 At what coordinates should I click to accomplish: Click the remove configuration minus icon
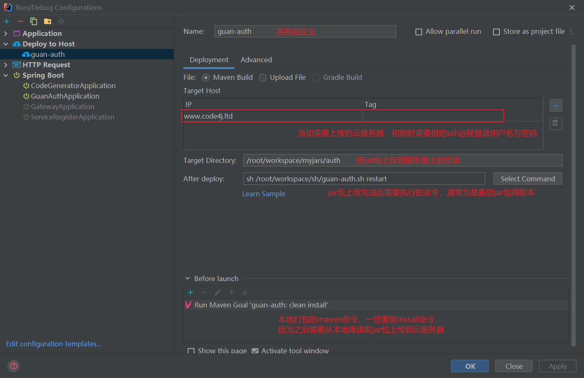point(20,21)
